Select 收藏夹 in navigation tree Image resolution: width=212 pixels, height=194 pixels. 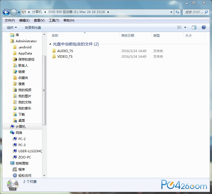pos(21,78)
